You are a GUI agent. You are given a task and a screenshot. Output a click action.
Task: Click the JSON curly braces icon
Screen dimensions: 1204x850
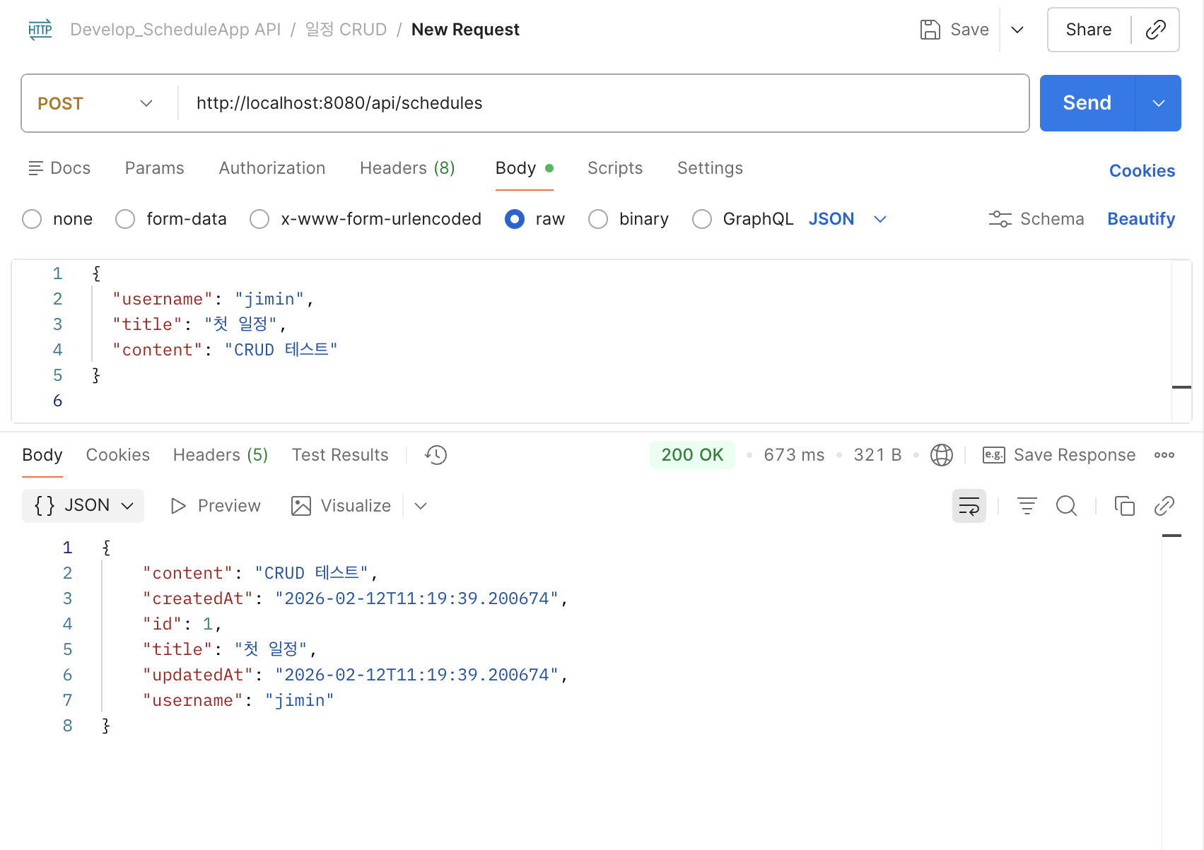tap(45, 506)
